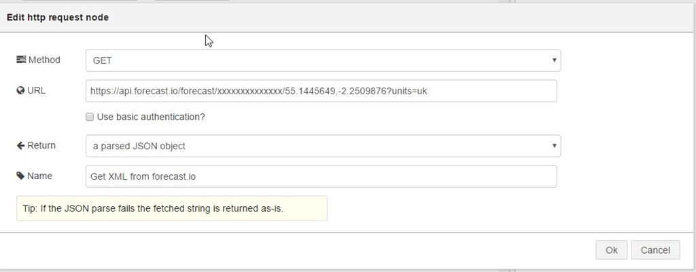Click the tag icon beside Name
696x272 pixels.
(20, 176)
